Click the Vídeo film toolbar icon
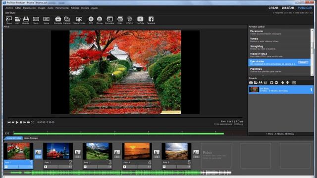The height and width of the screenshot is (178, 317). click(120, 19)
